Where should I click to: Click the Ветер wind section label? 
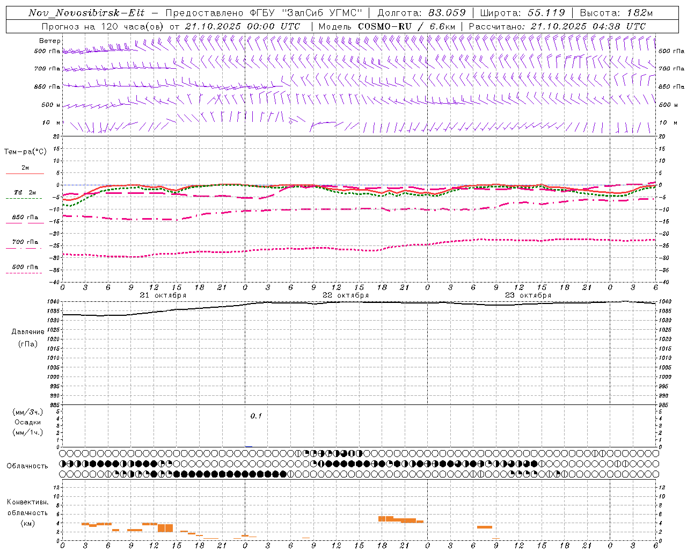[x=50, y=41]
